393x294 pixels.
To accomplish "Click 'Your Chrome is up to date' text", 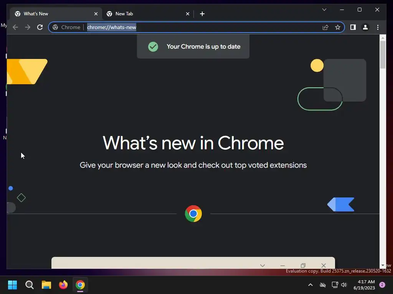I will click(x=203, y=46).
